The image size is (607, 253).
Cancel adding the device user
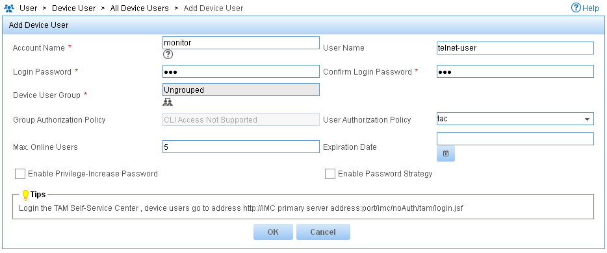pos(323,232)
